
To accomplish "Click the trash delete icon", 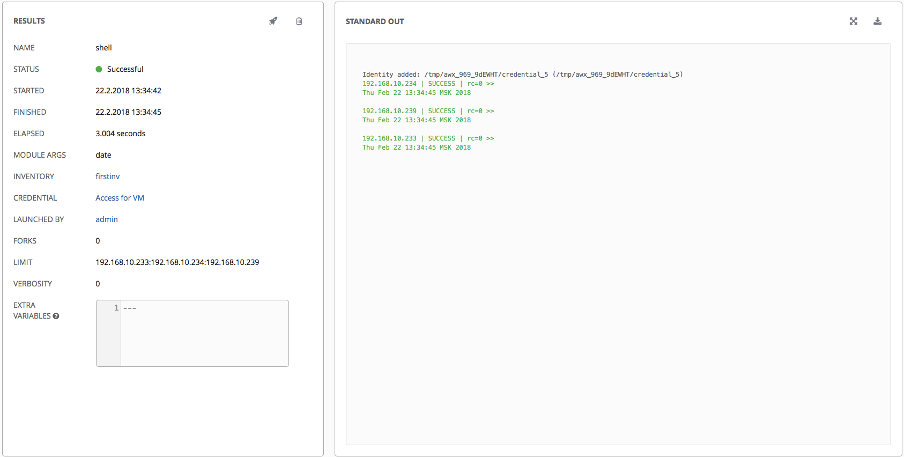I will click(299, 21).
